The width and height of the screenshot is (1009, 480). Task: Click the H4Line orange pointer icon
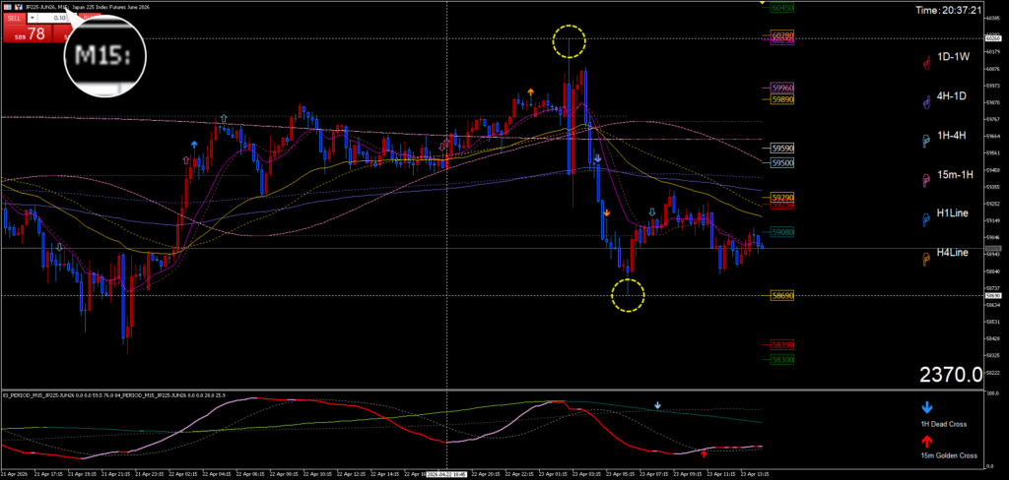(x=926, y=259)
